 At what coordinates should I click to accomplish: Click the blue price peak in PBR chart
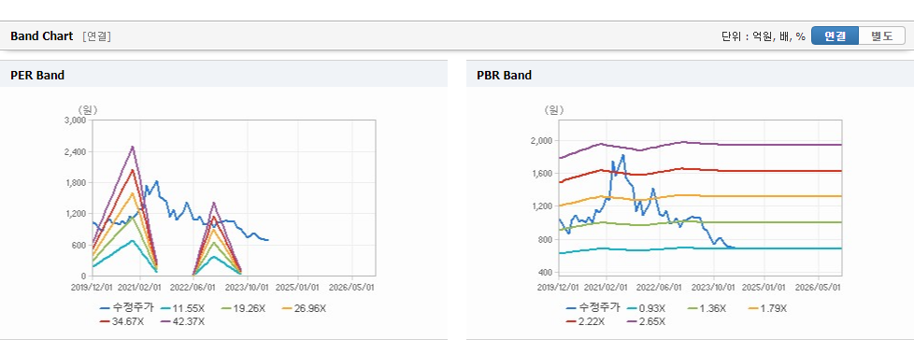(623, 155)
